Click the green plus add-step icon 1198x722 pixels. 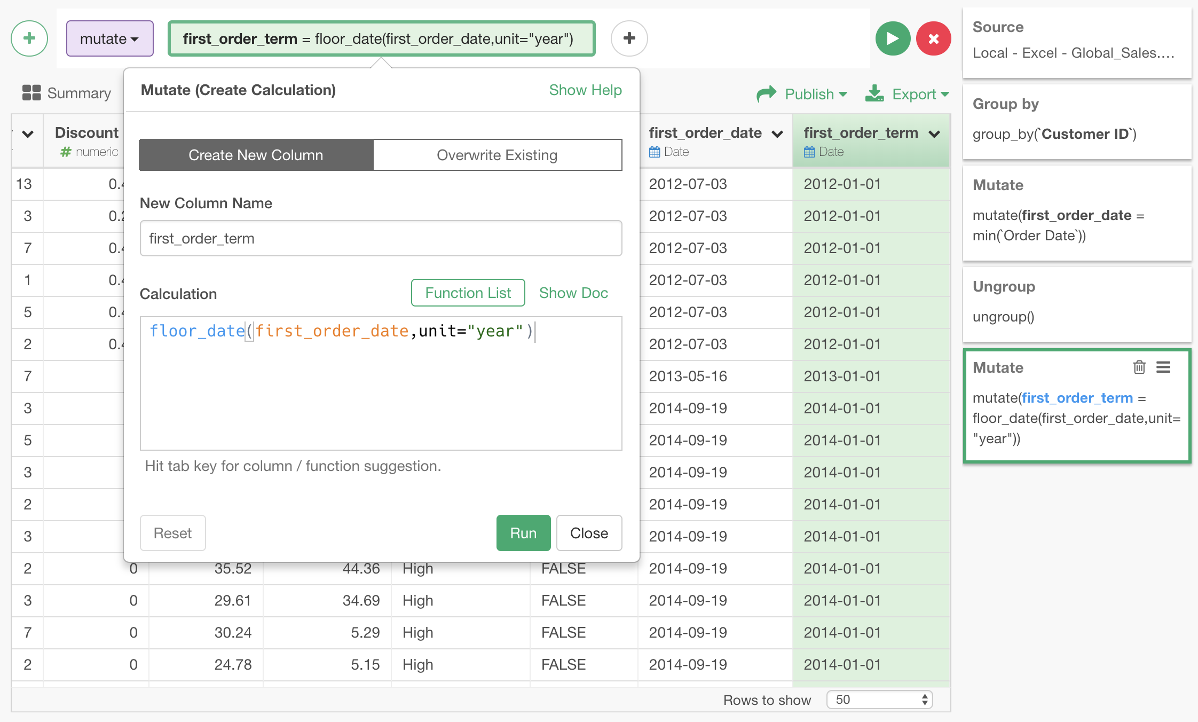(29, 38)
